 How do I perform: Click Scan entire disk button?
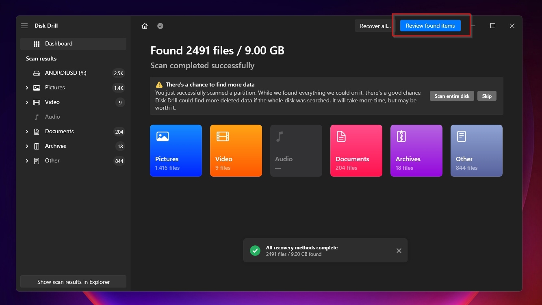pos(452,96)
